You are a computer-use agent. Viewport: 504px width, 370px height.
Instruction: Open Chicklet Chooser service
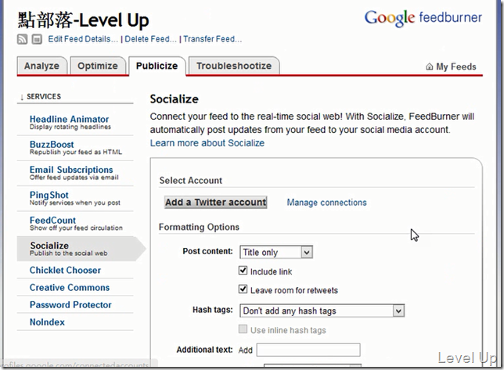click(65, 270)
